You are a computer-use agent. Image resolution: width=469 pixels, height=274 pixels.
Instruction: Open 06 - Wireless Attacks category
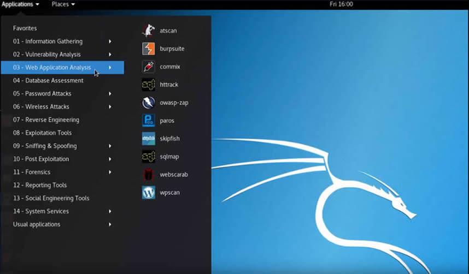62,106
